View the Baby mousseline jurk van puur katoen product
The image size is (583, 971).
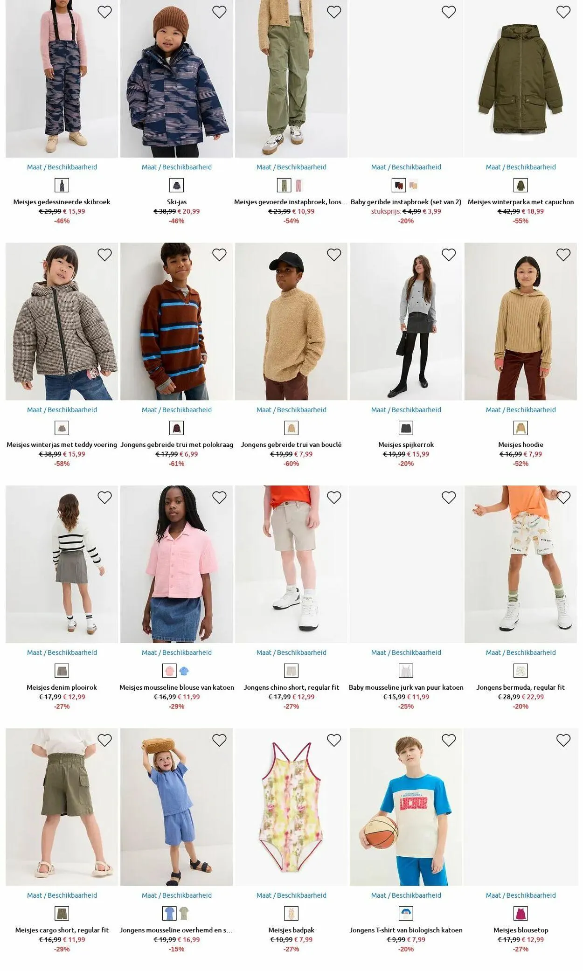click(x=406, y=687)
